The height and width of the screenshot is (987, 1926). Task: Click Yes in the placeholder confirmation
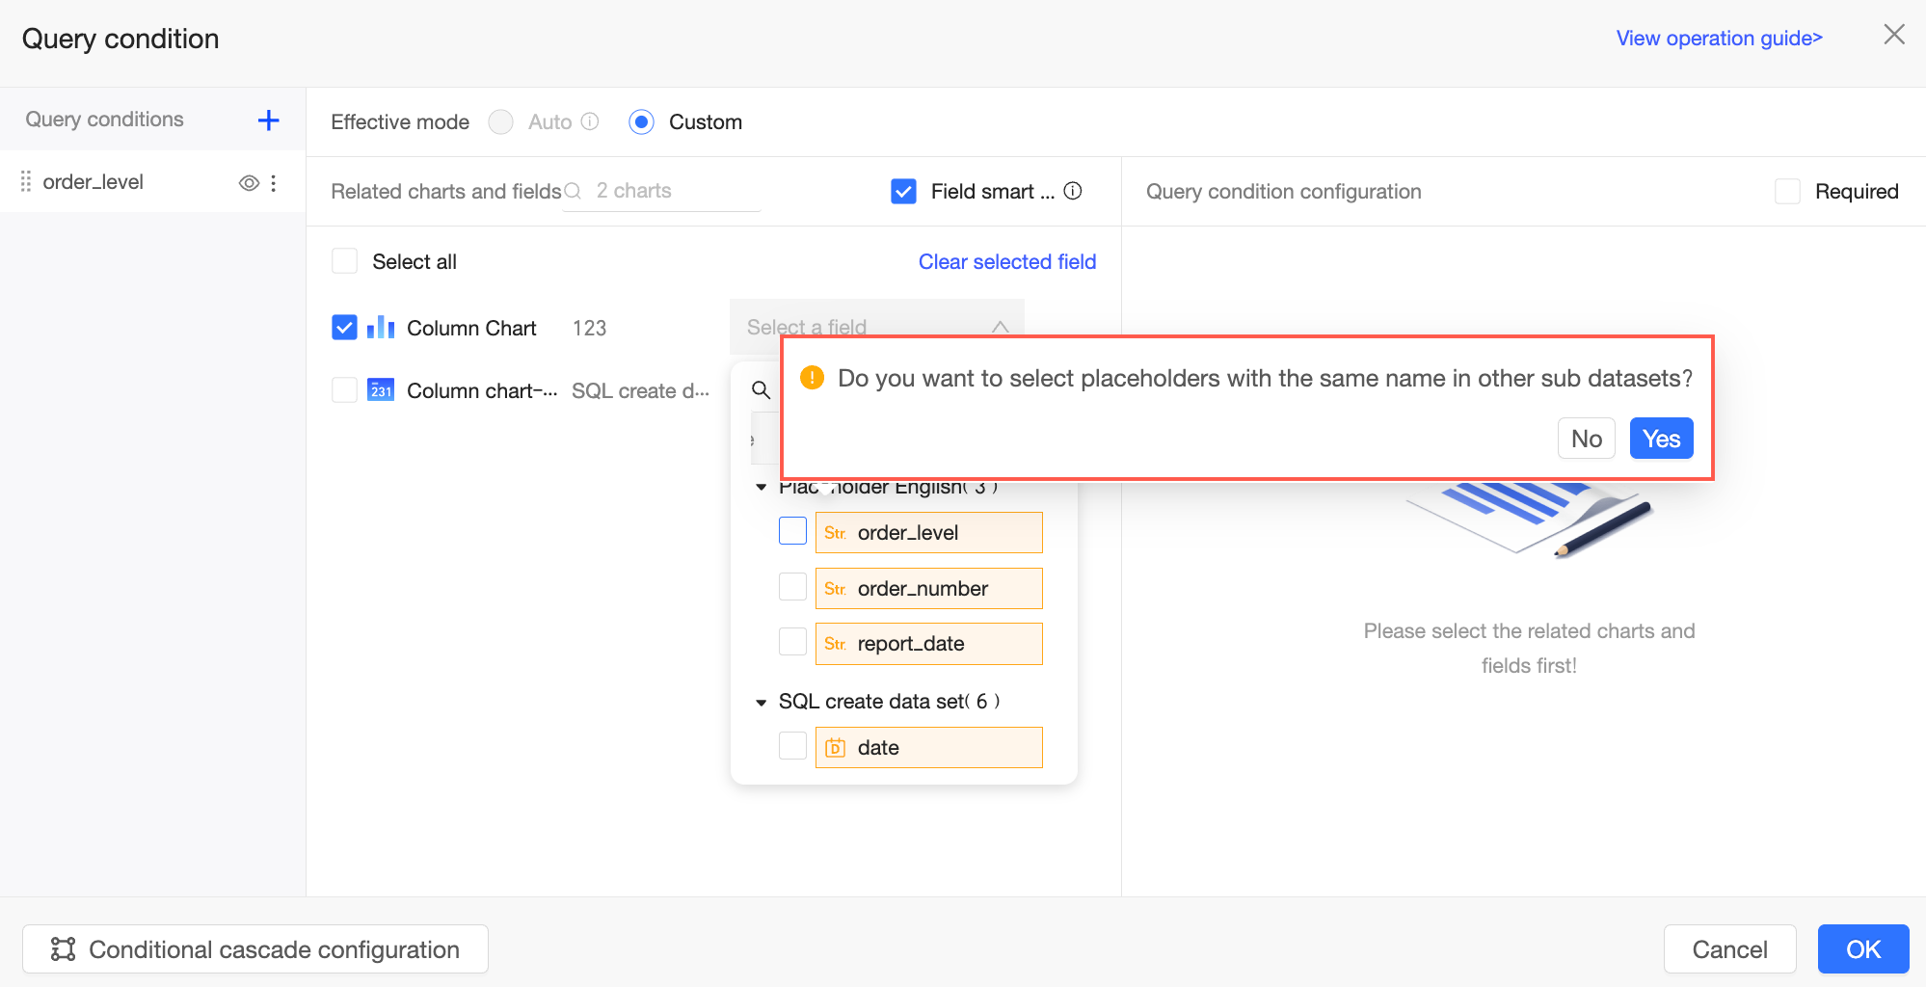click(1661, 440)
